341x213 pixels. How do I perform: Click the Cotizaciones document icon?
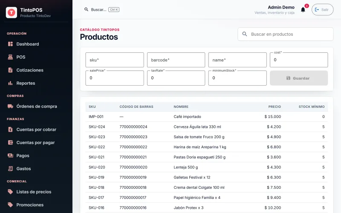pos(10,70)
